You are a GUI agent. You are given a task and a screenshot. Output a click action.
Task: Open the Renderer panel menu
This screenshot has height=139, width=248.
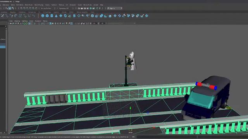(38, 21)
